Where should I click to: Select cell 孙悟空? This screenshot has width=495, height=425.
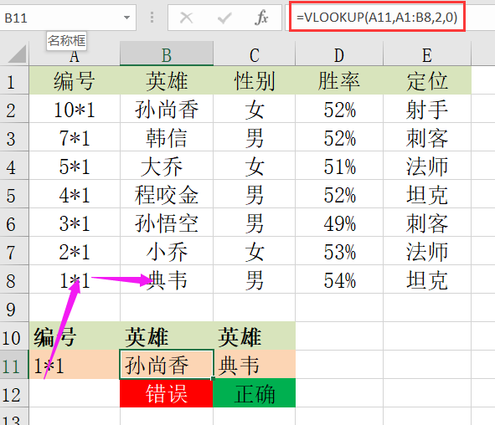point(167,223)
